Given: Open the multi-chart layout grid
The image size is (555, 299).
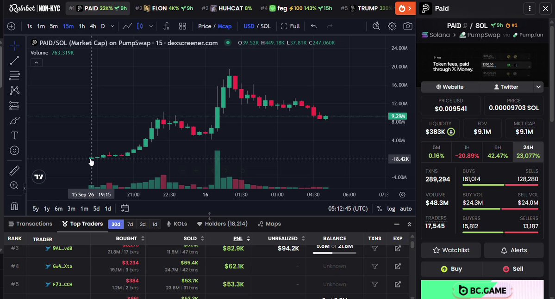Looking at the screenshot, I should (x=182, y=26).
